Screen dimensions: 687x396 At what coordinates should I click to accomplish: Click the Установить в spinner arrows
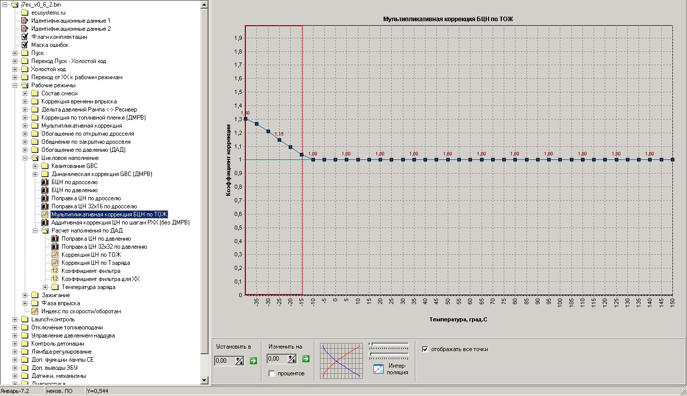(x=240, y=360)
